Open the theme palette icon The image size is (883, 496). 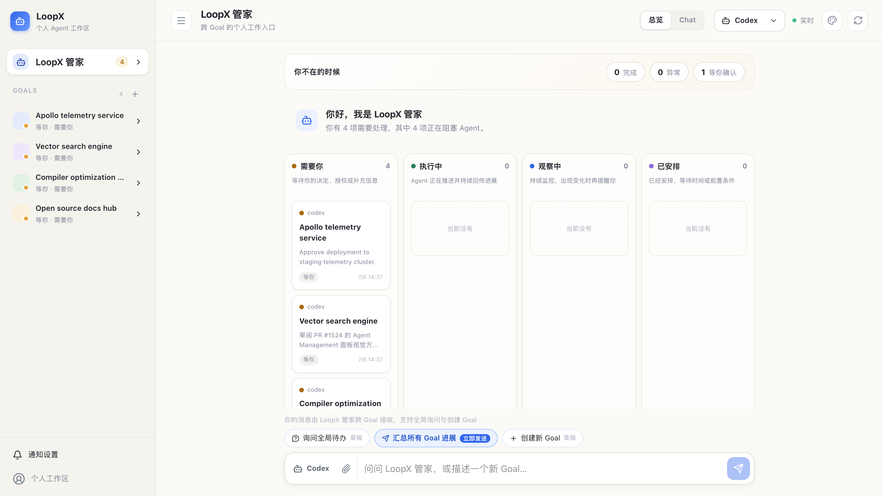click(x=832, y=21)
